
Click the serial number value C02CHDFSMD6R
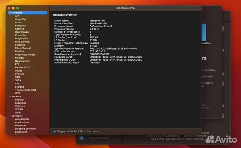[x=100, y=54]
